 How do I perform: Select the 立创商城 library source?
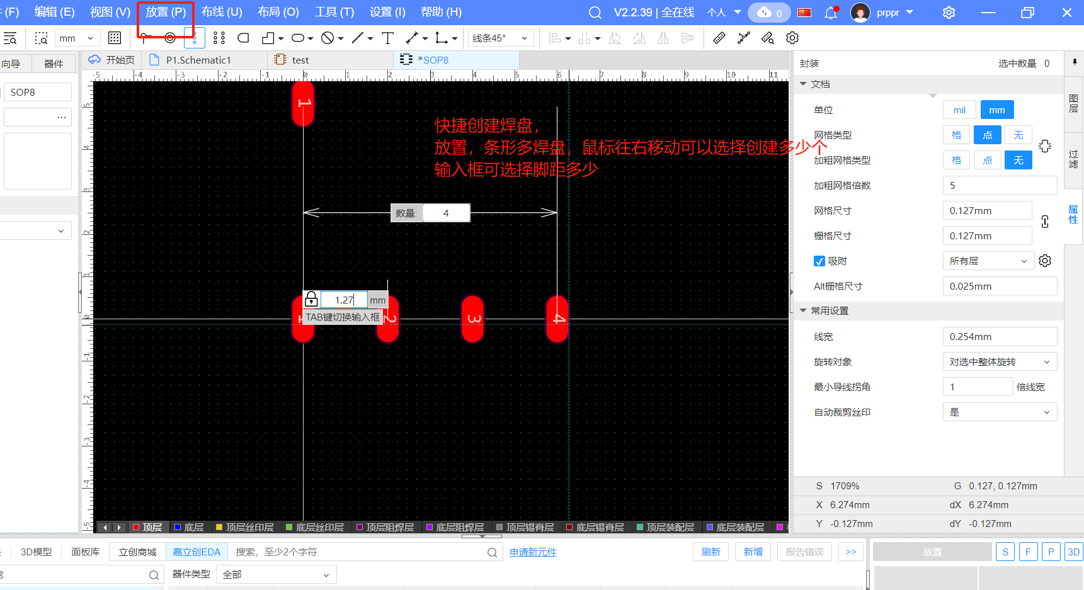(137, 552)
